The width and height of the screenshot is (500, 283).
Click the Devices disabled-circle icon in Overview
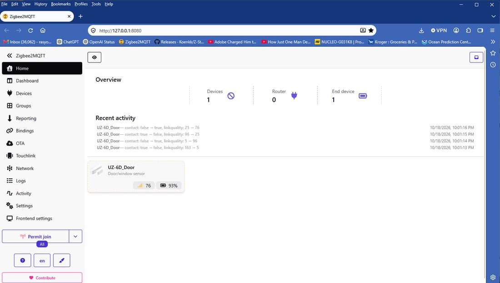pos(231,96)
